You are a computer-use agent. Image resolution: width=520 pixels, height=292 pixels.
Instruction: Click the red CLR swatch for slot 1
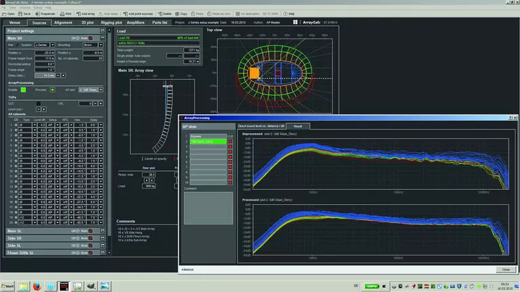coord(230,141)
